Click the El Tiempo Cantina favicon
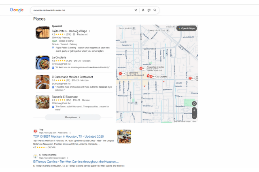The width and height of the screenshot is (259, 172). (35, 156)
